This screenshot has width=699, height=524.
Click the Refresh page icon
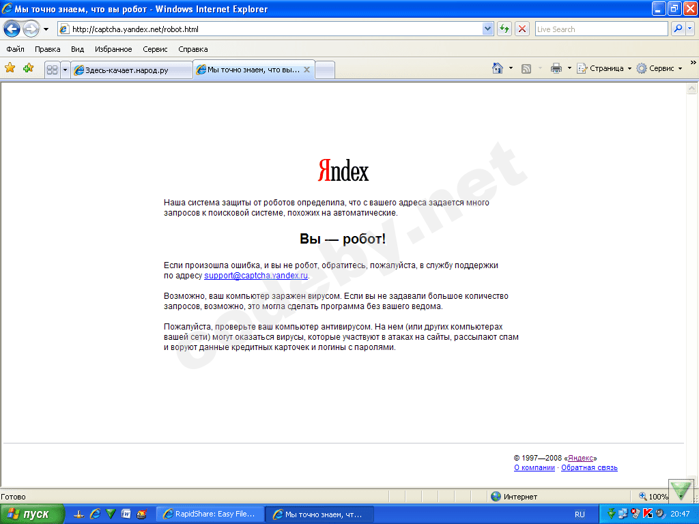coord(504,29)
